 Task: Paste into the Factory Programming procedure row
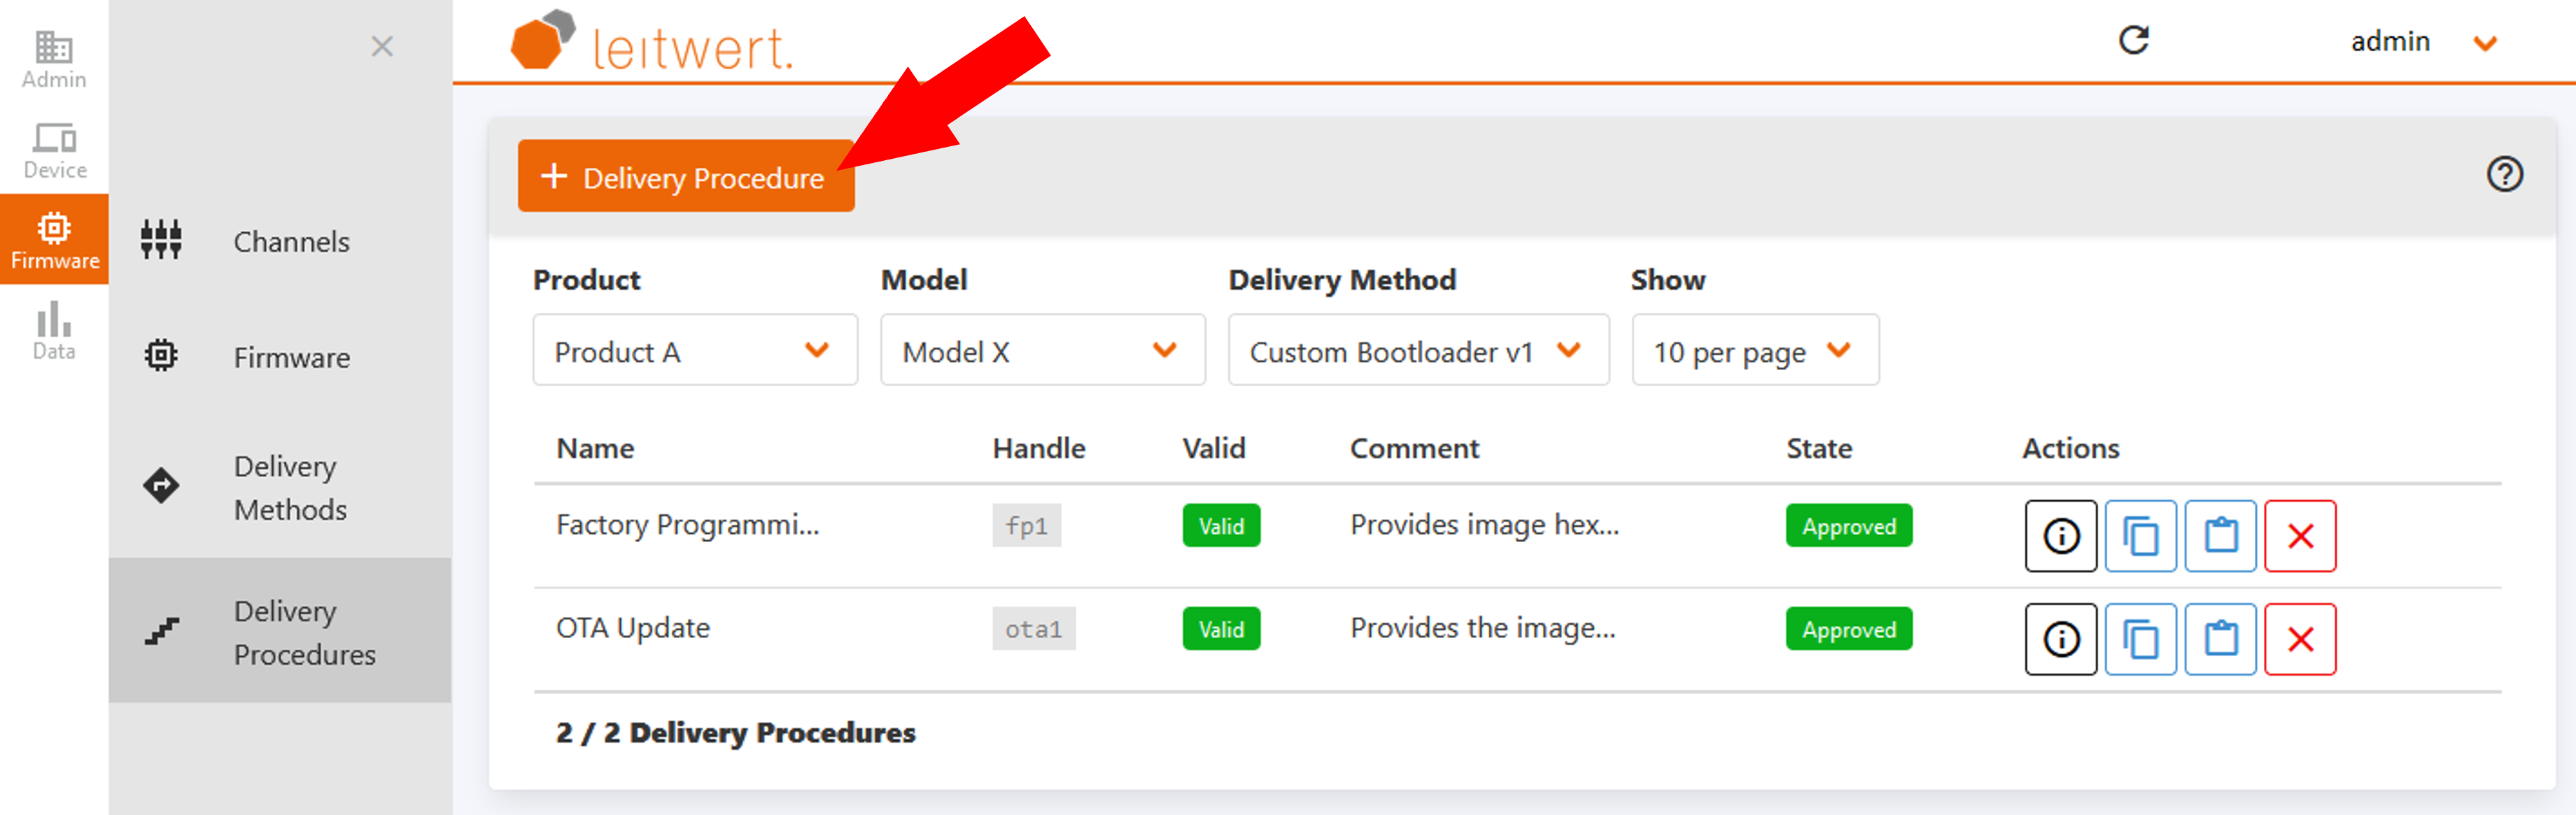tap(2220, 536)
